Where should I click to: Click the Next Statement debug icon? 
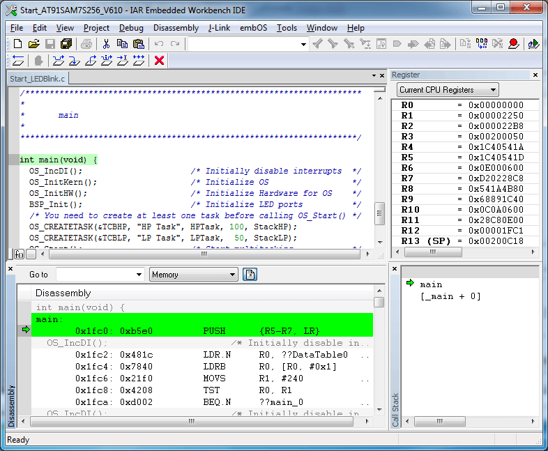(107, 61)
